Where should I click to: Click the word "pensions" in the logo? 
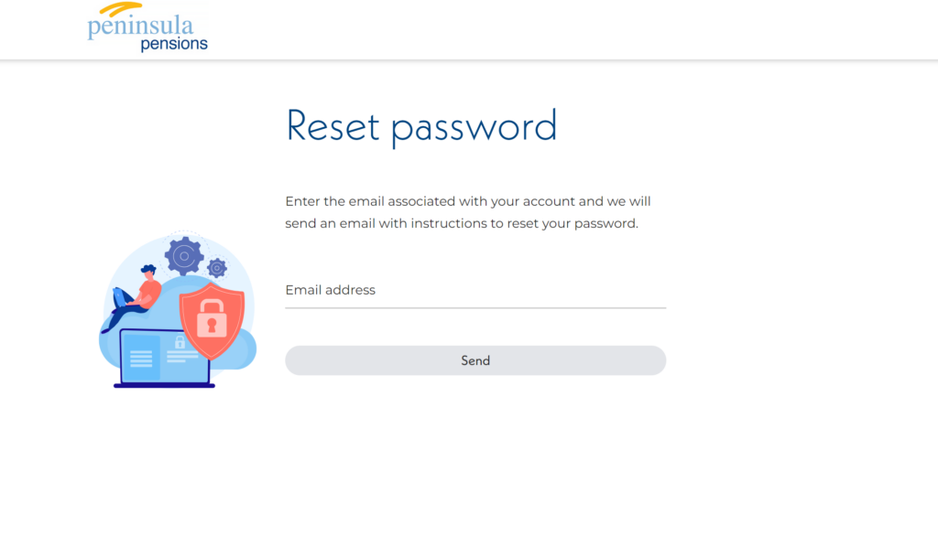(x=174, y=43)
